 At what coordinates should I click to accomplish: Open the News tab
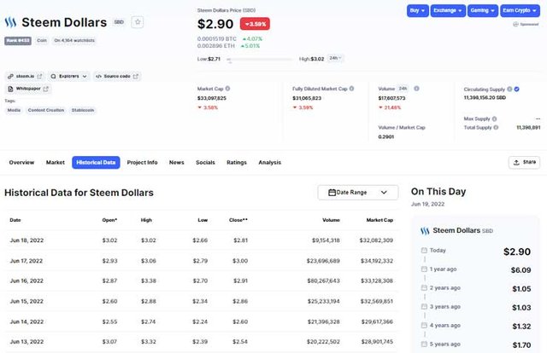177,163
